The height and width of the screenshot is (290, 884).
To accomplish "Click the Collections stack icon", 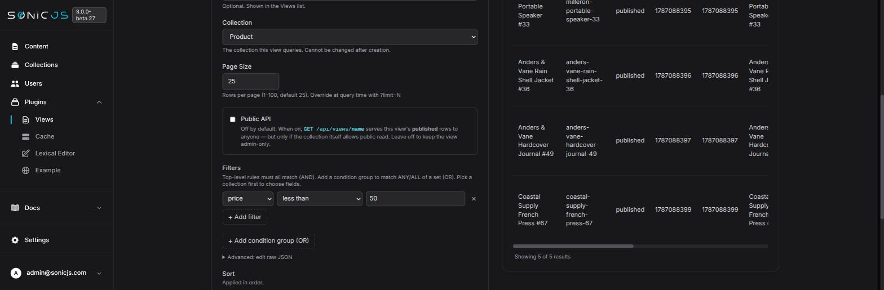I will (15, 65).
